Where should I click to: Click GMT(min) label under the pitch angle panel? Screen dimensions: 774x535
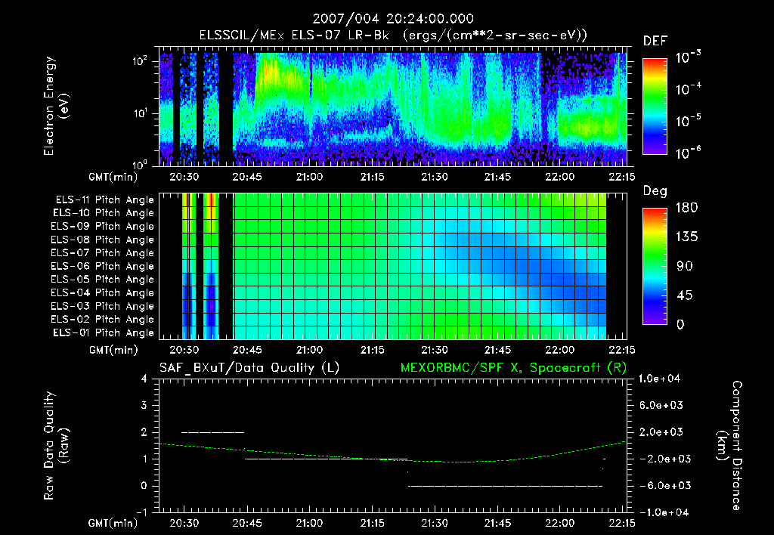[113, 351]
